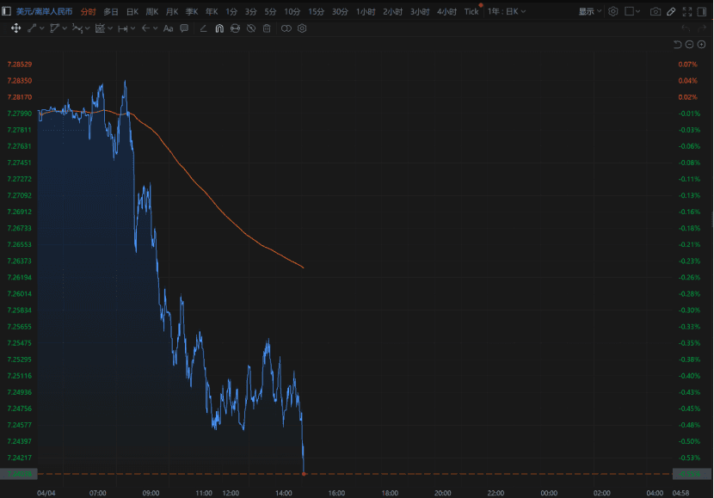Click the undo arrow in drawing toolbar
The width and height of the screenshot is (714, 498).
[686, 28]
